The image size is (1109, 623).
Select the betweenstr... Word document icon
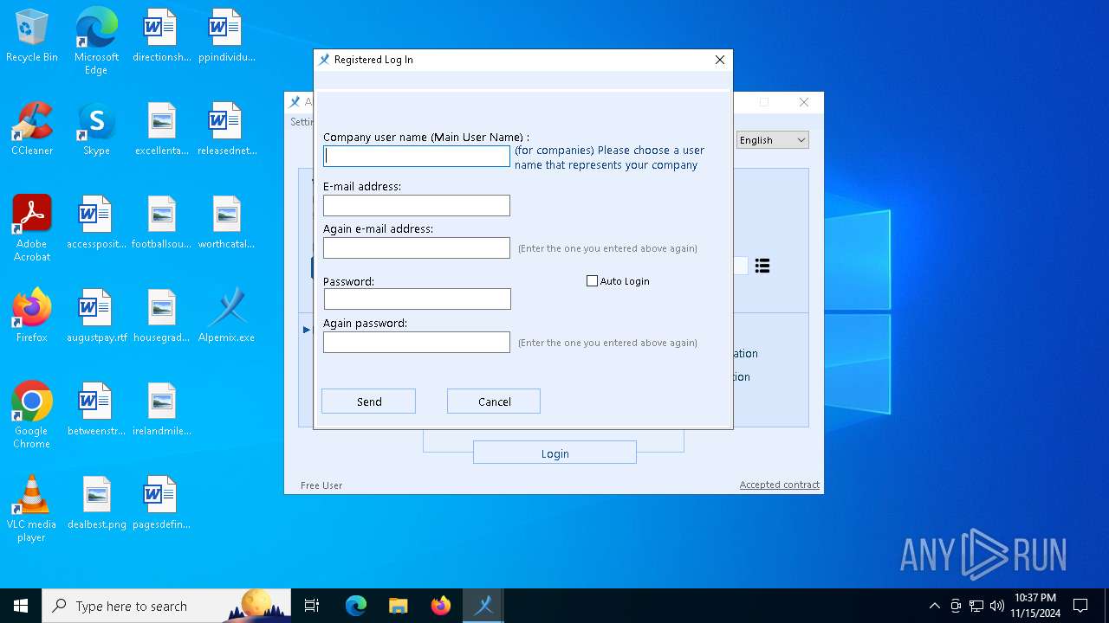coord(96,409)
